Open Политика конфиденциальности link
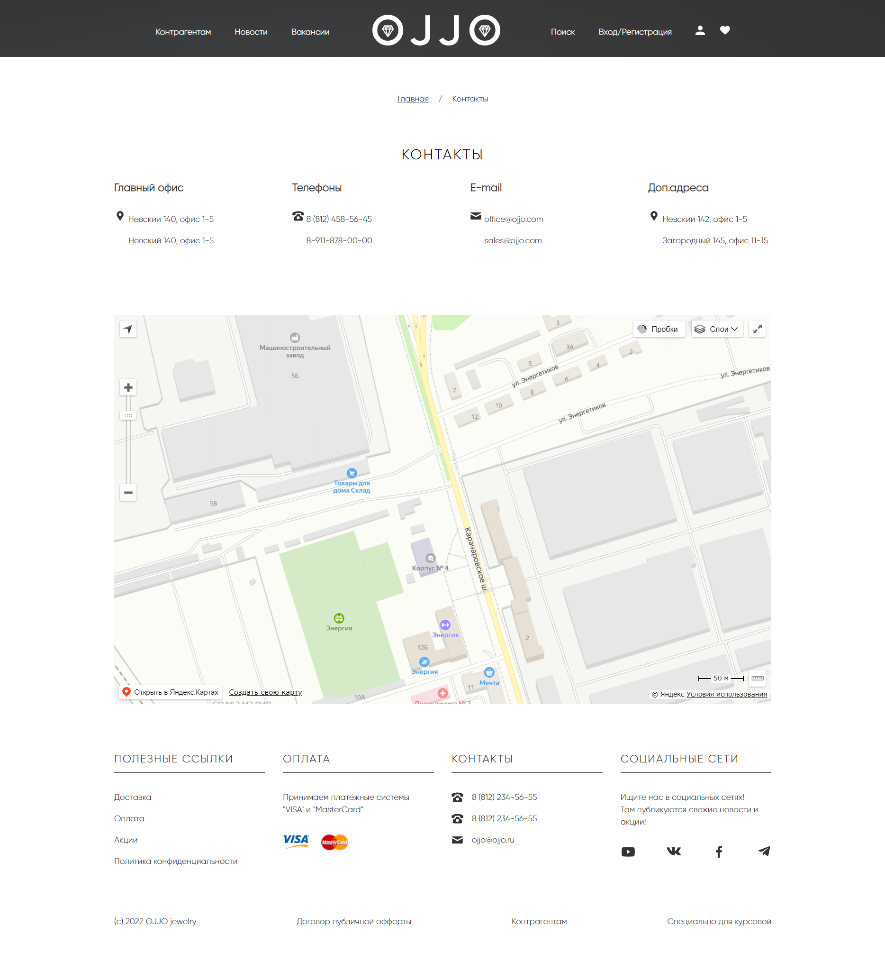 coord(176,862)
